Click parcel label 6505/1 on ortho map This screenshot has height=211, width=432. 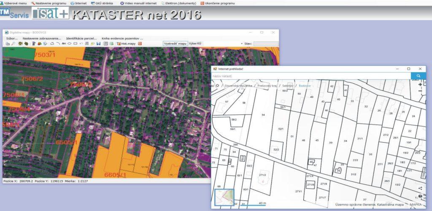pyautogui.click(x=66, y=142)
